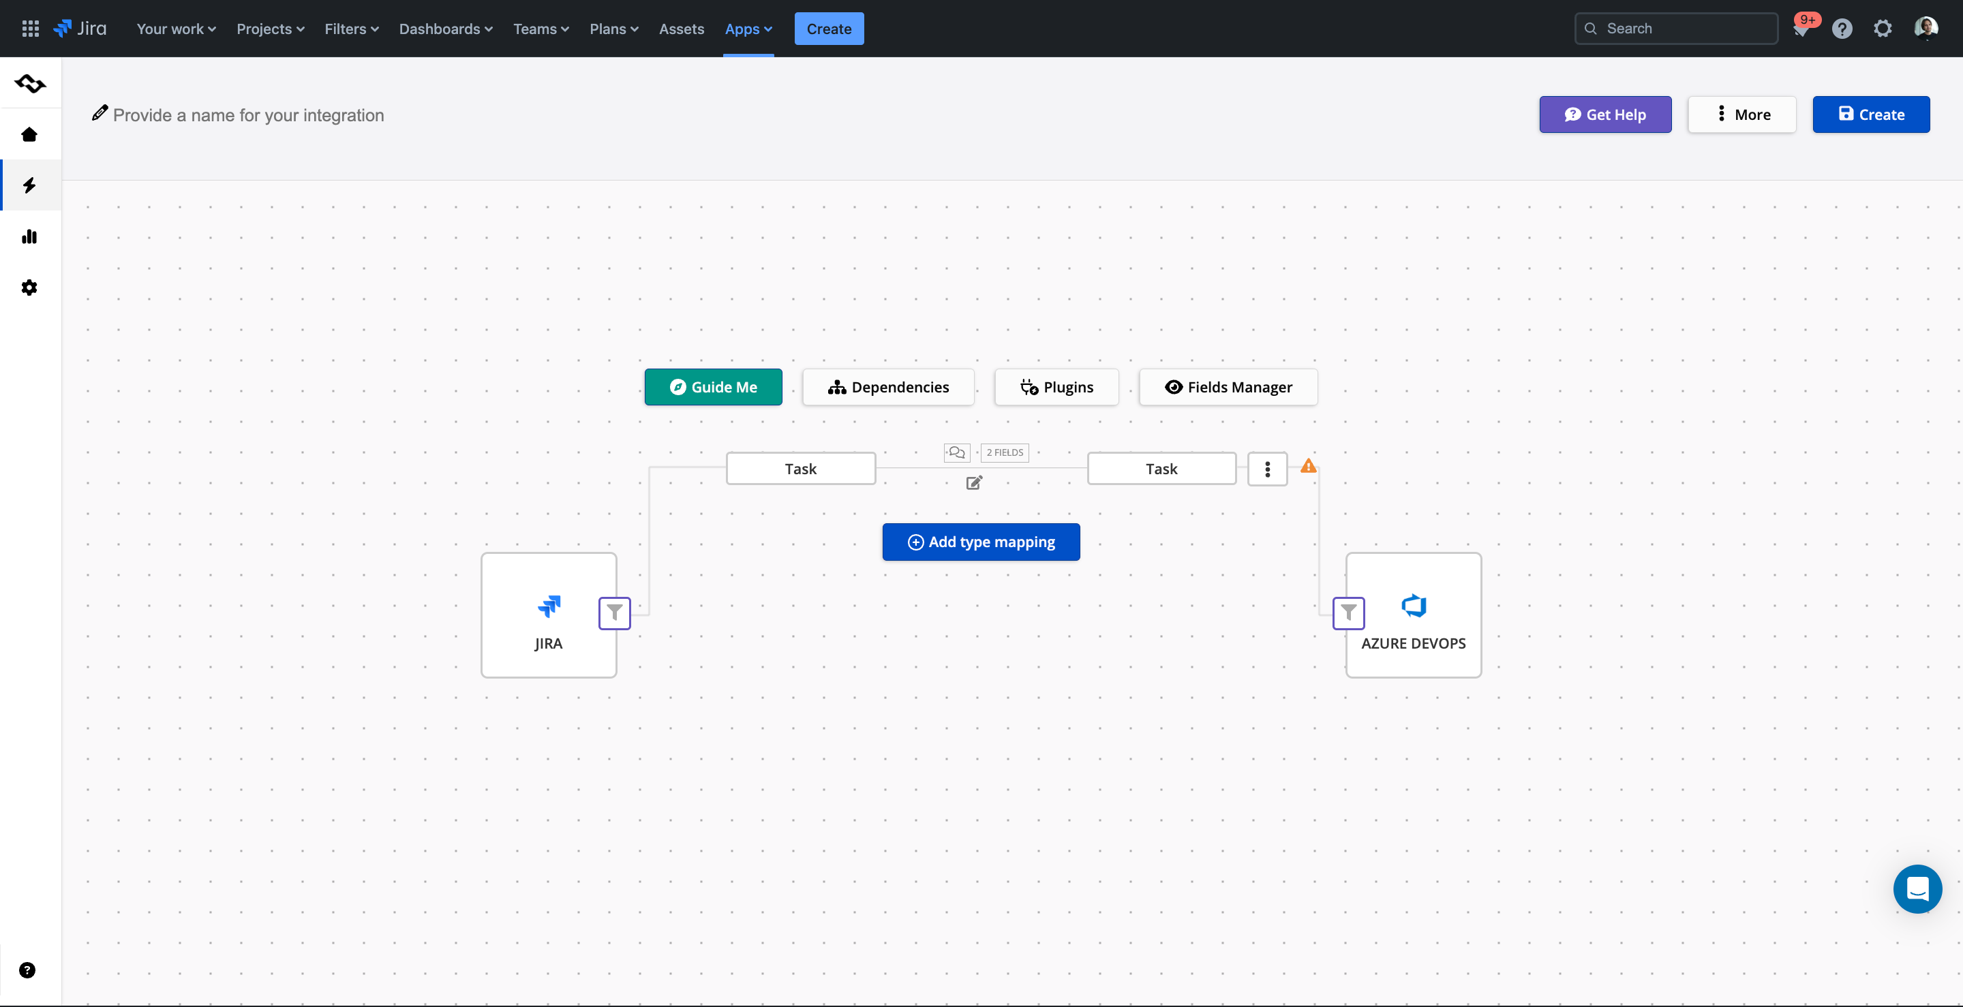Expand the Apps menu
The image size is (1963, 1007).
pyautogui.click(x=748, y=29)
